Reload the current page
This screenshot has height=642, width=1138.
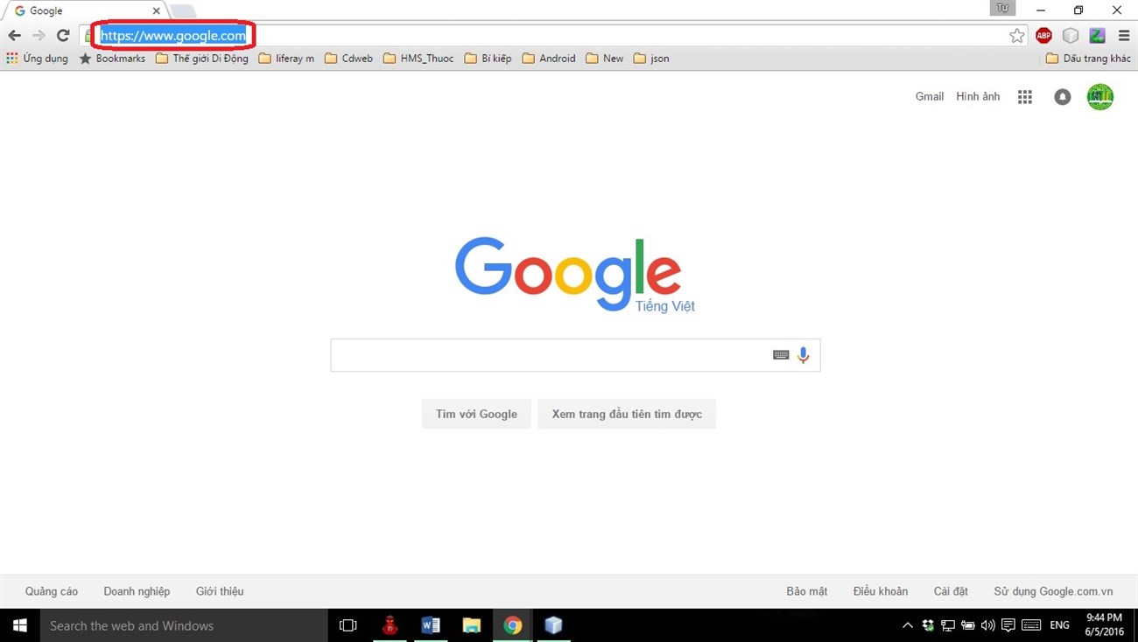(63, 36)
